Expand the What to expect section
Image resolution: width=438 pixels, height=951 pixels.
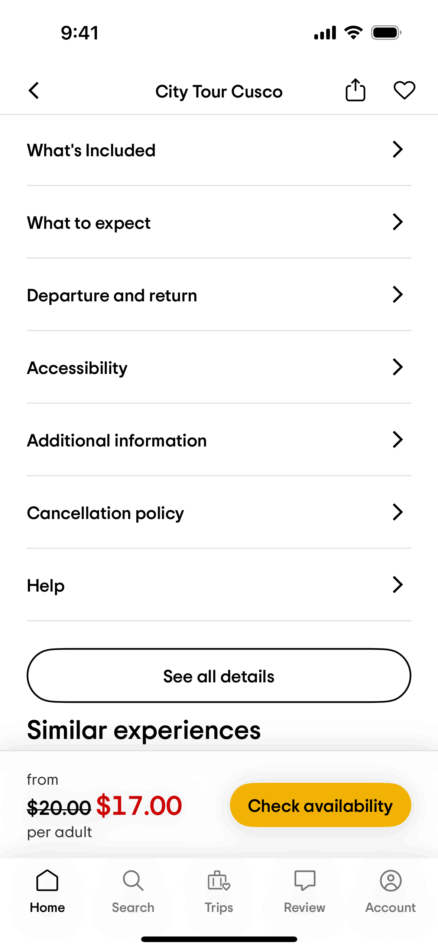pyautogui.click(x=219, y=222)
